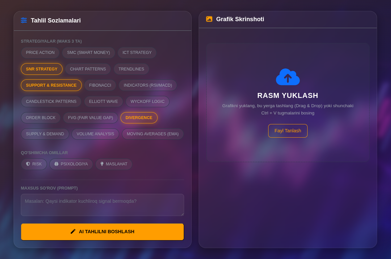Enable the PRICE ACTION strategy

click(x=40, y=53)
